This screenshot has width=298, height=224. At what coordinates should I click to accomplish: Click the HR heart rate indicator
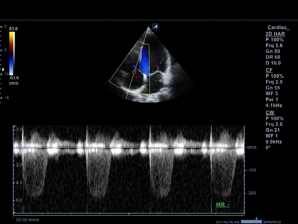pyautogui.click(x=222, y=204)
